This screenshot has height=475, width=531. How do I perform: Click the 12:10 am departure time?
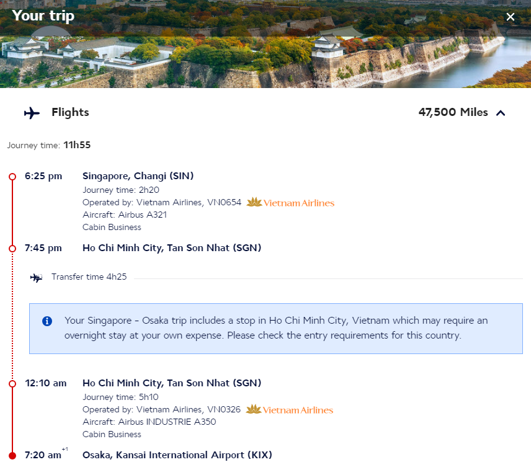(46, 383)
